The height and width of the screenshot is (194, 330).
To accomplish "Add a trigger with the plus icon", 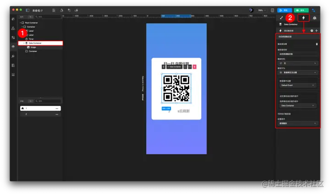I will pos(316,31).
